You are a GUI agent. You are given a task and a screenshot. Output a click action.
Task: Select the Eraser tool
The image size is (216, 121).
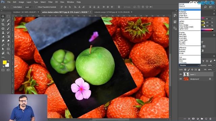point(3,37)
